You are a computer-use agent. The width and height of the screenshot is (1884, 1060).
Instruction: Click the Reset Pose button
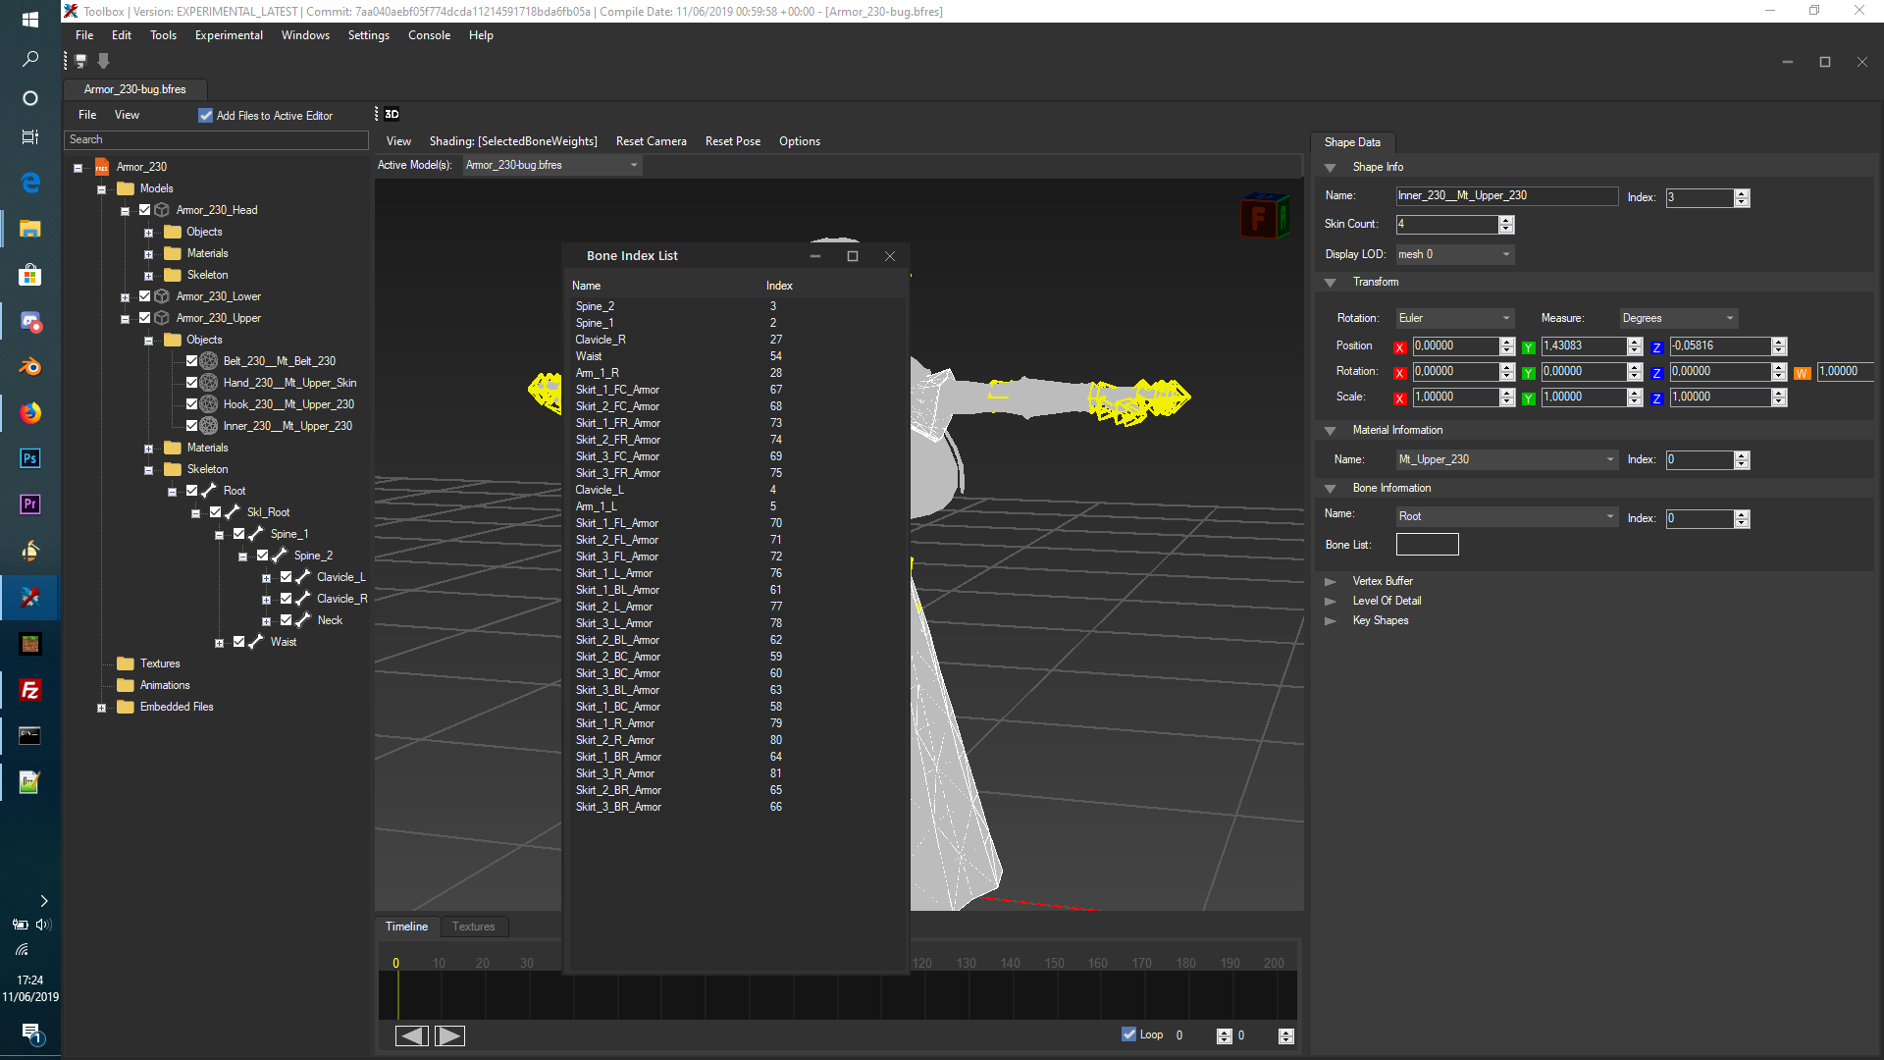click(732, 140)
